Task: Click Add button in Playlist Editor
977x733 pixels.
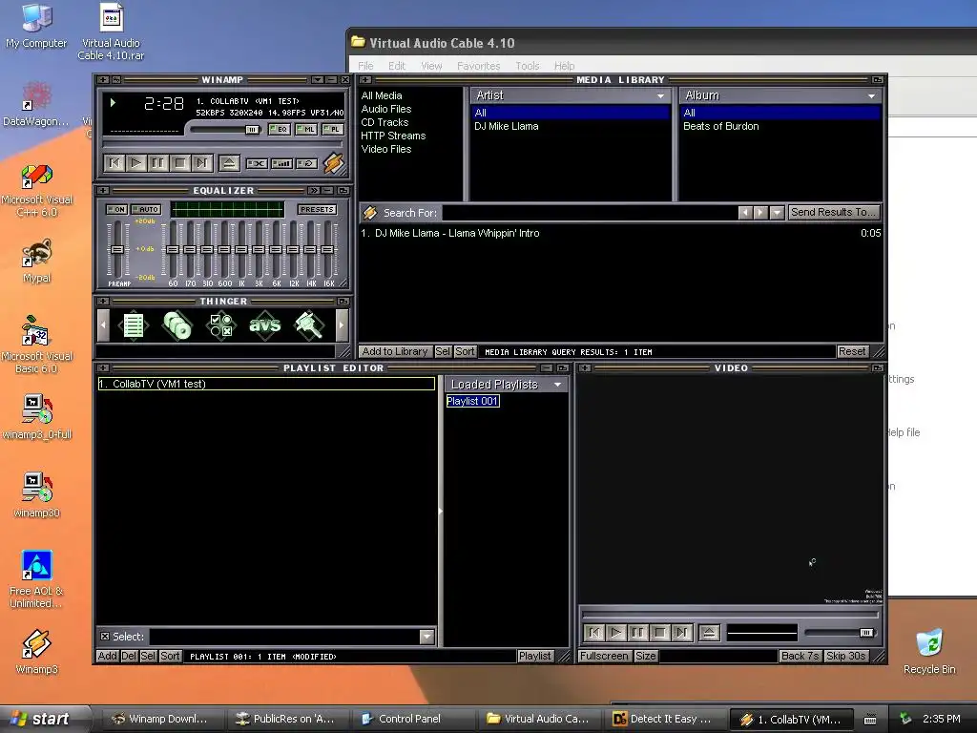Action: click(107, 656)
